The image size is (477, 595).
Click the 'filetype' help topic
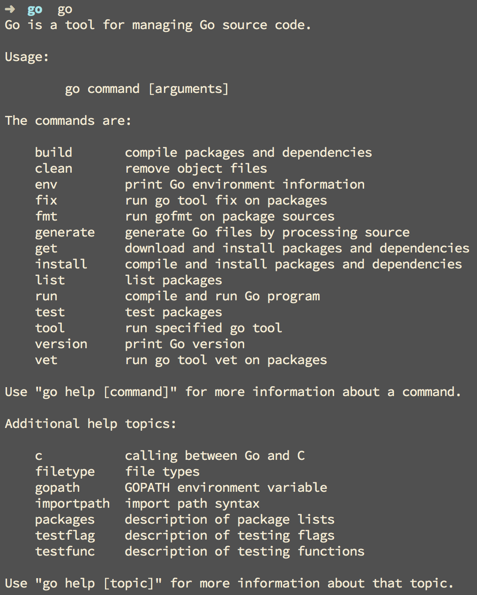[x=65, y=472]
